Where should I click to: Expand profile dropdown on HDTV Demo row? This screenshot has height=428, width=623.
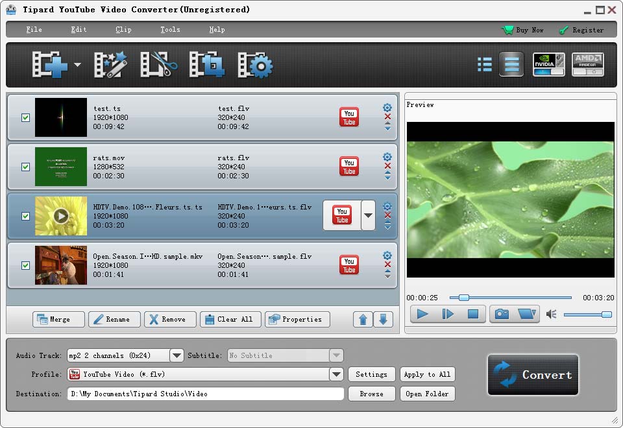[369, 215]
